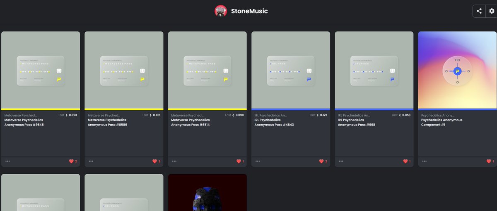Click the StoneMusic profile name
This screenshot has width=497, height=211.
pyautogui.click(x=249, y=11)
